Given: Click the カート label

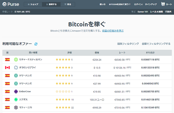Looking at the screenshot, I should 169,4.
